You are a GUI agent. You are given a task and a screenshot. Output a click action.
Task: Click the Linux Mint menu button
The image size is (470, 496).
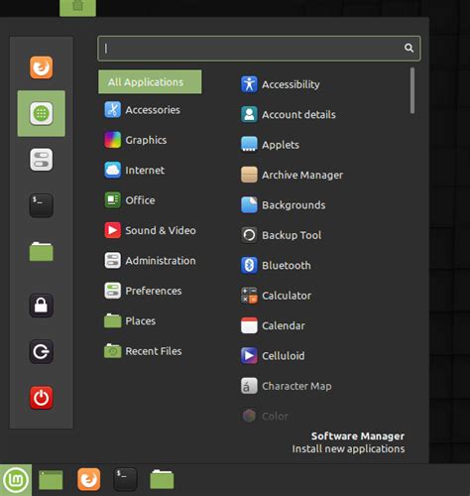[x=16, y=480]
